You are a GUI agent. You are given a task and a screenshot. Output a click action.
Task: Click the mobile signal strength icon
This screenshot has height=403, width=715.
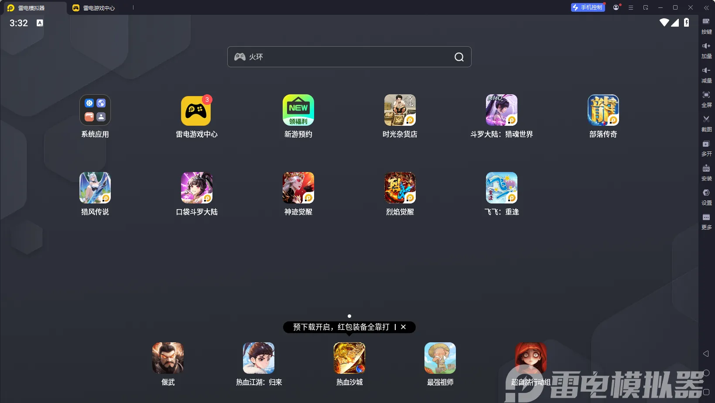coord(675,22)
